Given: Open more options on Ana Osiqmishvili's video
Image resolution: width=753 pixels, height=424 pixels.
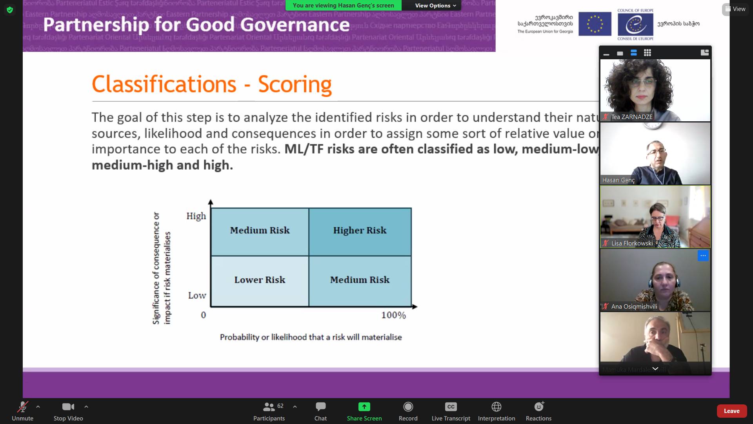Looking at the screenshot, I should tap(703, 256).
